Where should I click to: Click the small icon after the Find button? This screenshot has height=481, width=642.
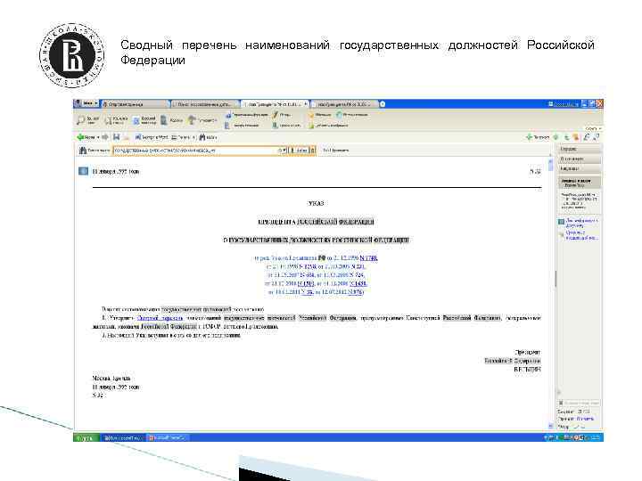[312, 151]
